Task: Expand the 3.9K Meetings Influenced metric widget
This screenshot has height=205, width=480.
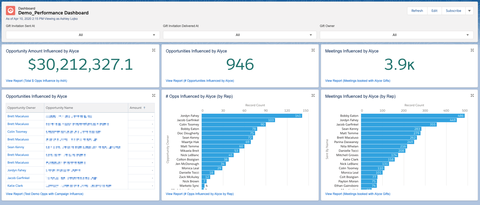Action: click(472, 50)
